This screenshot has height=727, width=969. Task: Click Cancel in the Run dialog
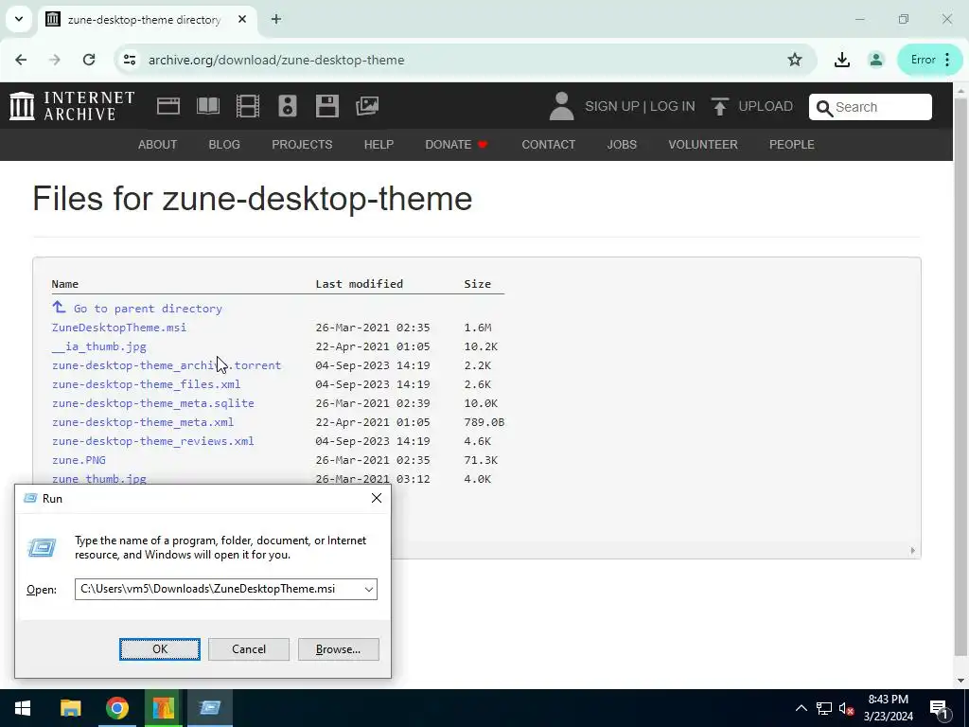pyautogui.click(x=249, y=649)
